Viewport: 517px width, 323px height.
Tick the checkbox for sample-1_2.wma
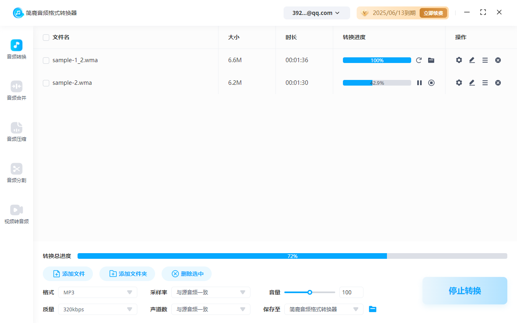pyautogui.click(x=46, y=61)
